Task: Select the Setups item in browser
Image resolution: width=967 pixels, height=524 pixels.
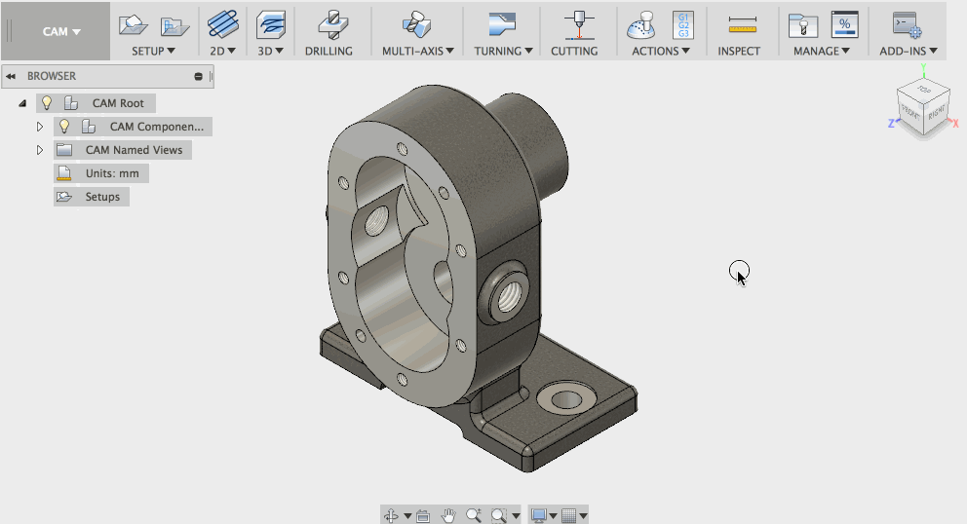Action: (101, 197)
